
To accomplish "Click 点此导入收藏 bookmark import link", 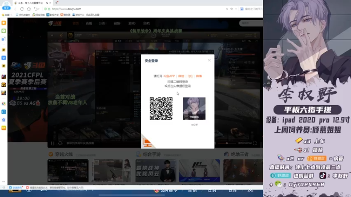I will point(93,15).
